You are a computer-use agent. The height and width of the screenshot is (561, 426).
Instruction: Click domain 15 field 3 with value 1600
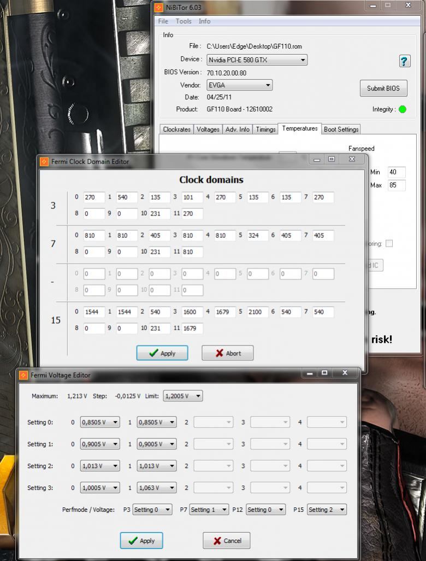(192, 312)
